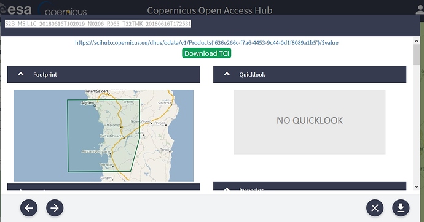Viewport: 424px width, 222px height.
Task: Click the scrollbar up arrow
Action: coord(417,41)
